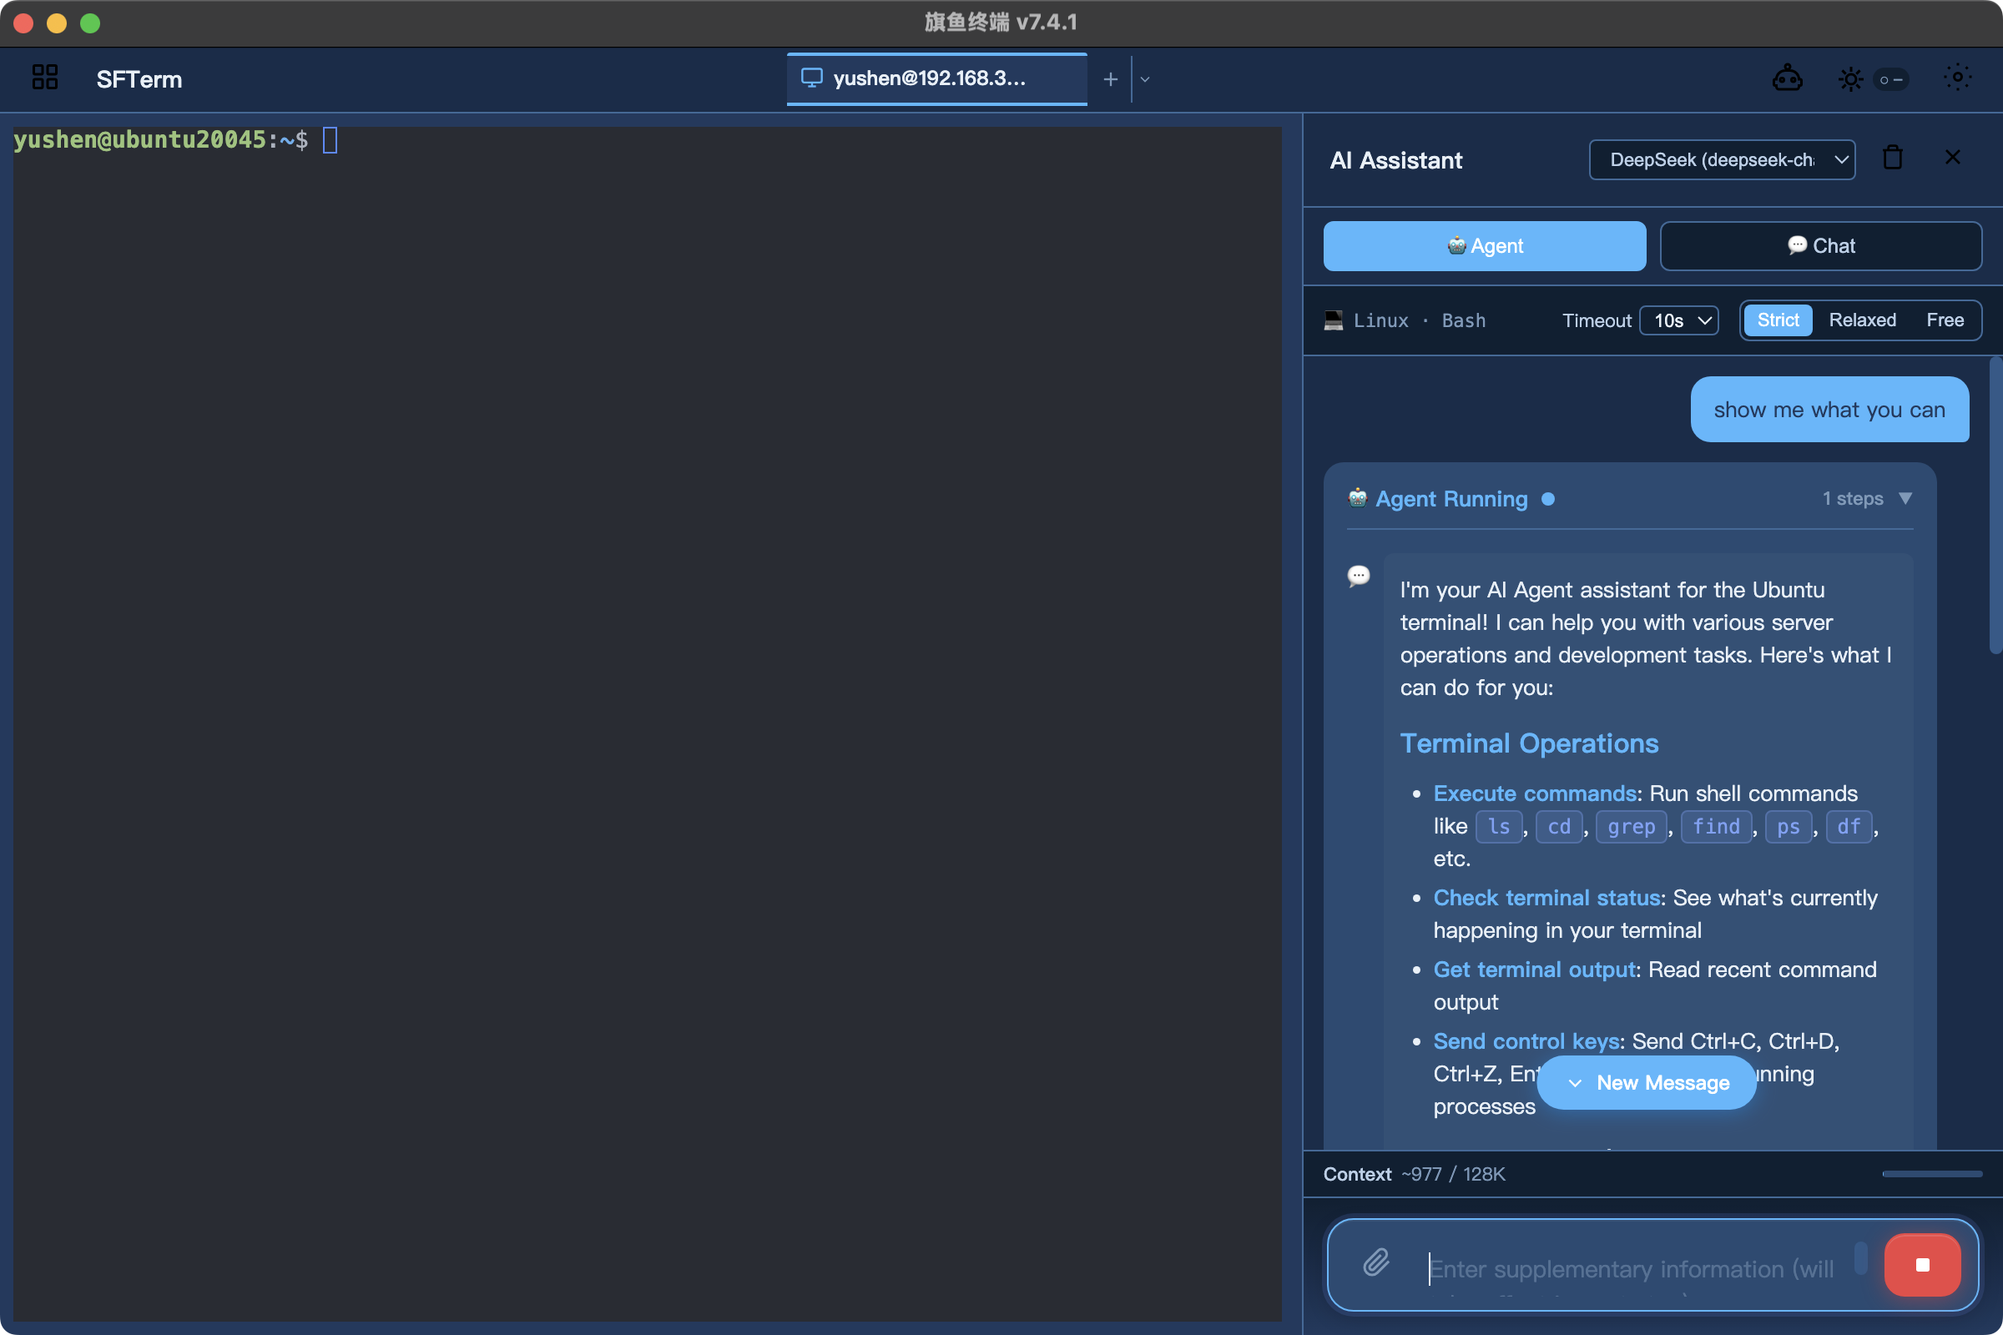Open the Timeout 10s dropdown

tap(1678, 320)
